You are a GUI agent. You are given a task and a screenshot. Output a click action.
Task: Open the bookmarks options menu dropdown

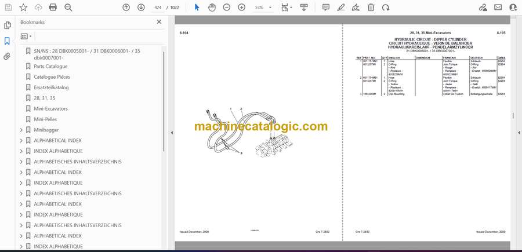[26, 36]
